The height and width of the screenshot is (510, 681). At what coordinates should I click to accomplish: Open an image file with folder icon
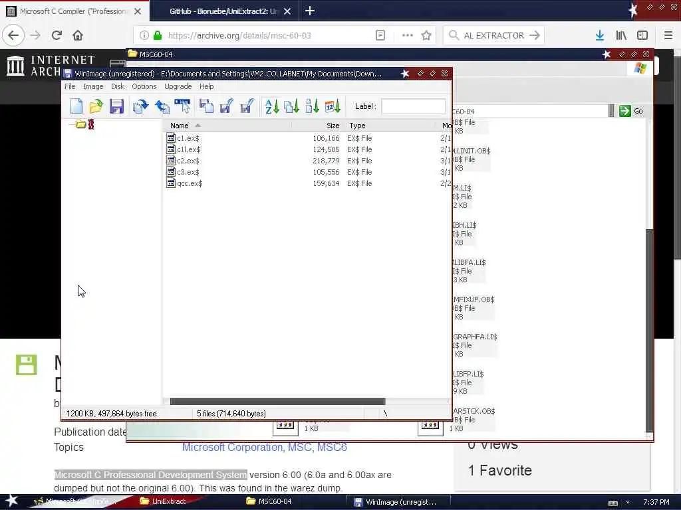pos(96,106)
